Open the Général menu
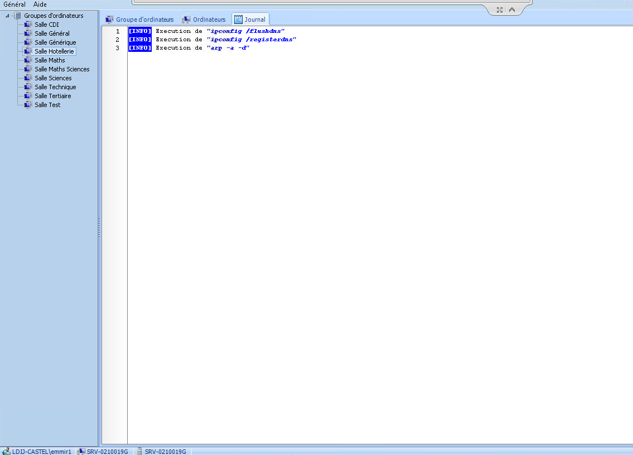The width and height of the screenshot is (633, 455). [x=15, y=4]
